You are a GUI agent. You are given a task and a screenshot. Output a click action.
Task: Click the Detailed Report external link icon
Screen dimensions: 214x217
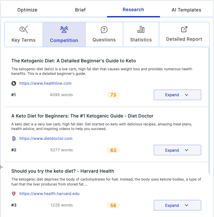tap(184, 29)
